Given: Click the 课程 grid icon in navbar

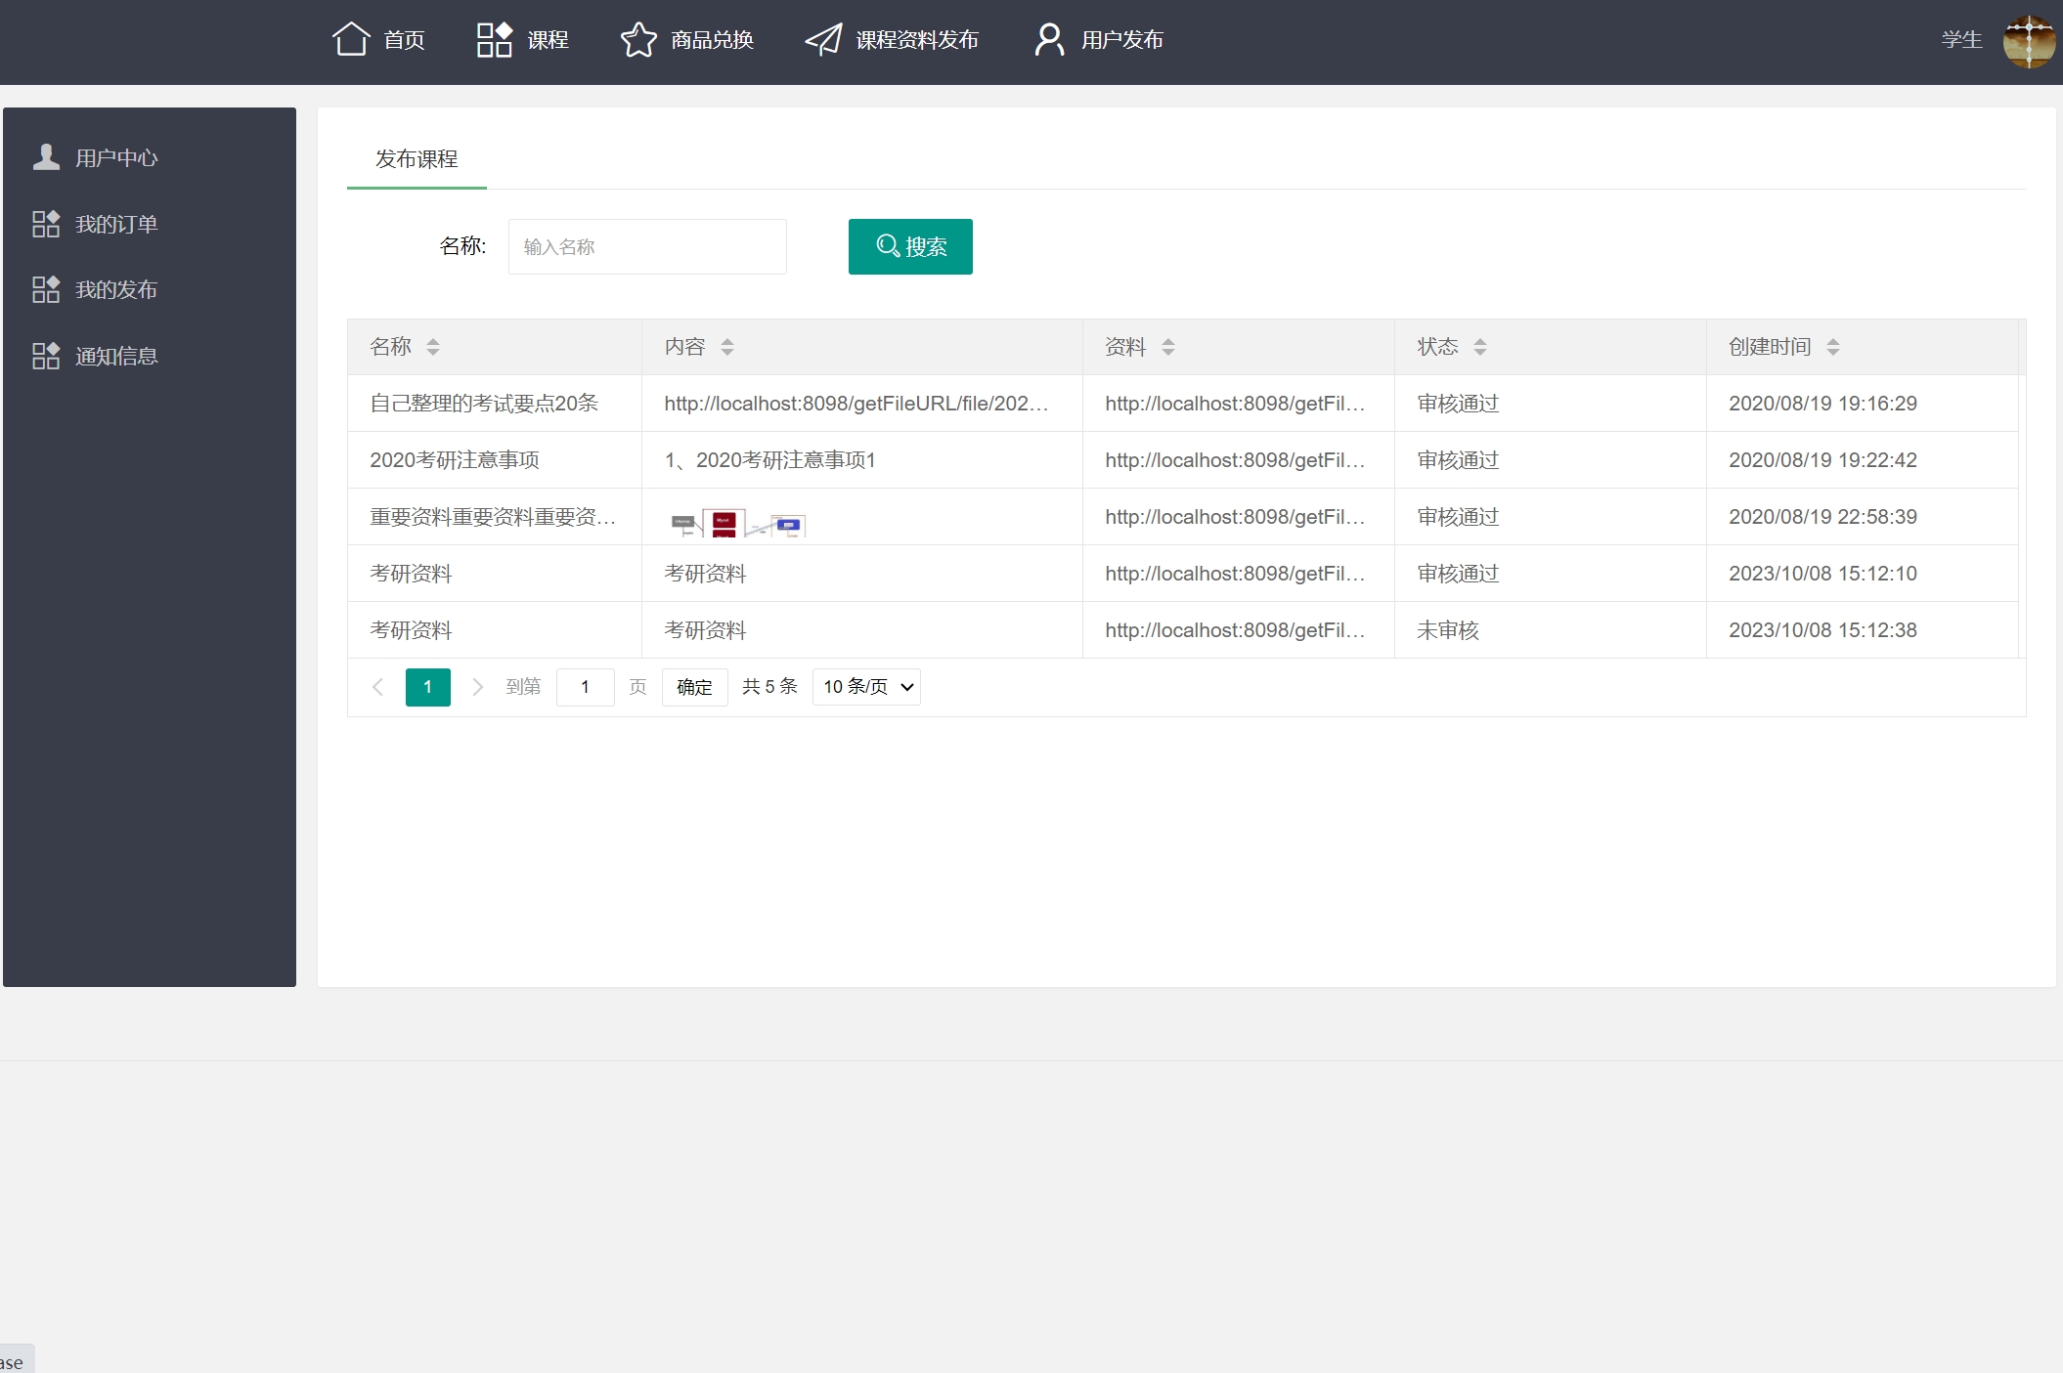Looking at the screenshot, I should [494, 39].
